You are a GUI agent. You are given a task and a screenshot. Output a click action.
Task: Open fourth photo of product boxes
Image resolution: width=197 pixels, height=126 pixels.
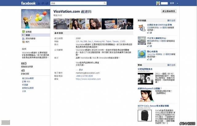click(x=109, y=24)
